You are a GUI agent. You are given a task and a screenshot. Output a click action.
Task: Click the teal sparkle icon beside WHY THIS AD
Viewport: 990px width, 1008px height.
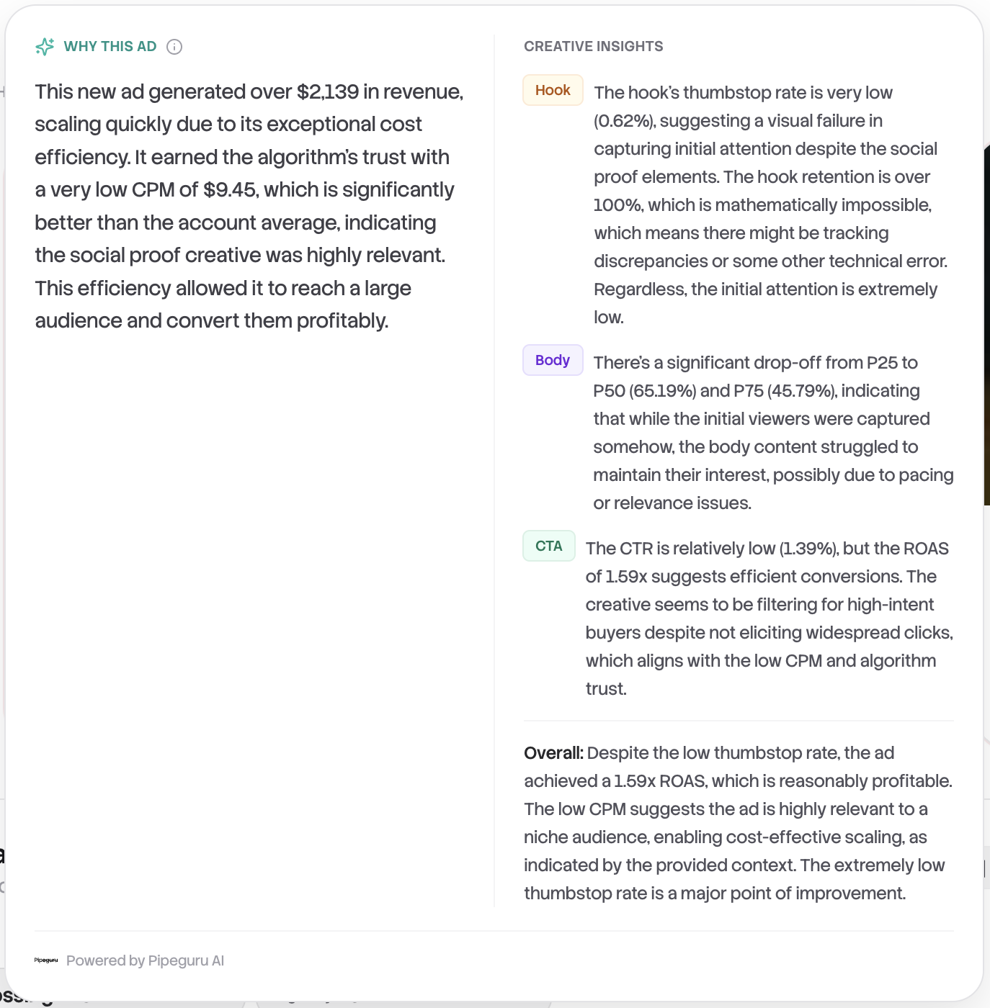click(x=45, y=46)
